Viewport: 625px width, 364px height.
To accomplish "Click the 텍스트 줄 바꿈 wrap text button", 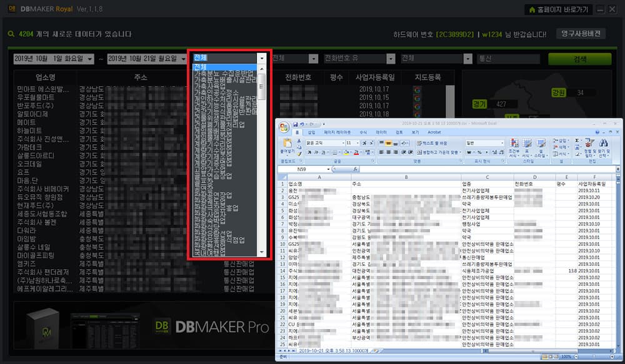I will point(432,143).
